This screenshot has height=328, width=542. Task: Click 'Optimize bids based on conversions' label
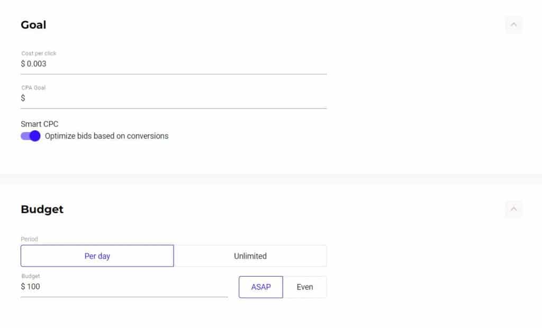pos(106,136)
